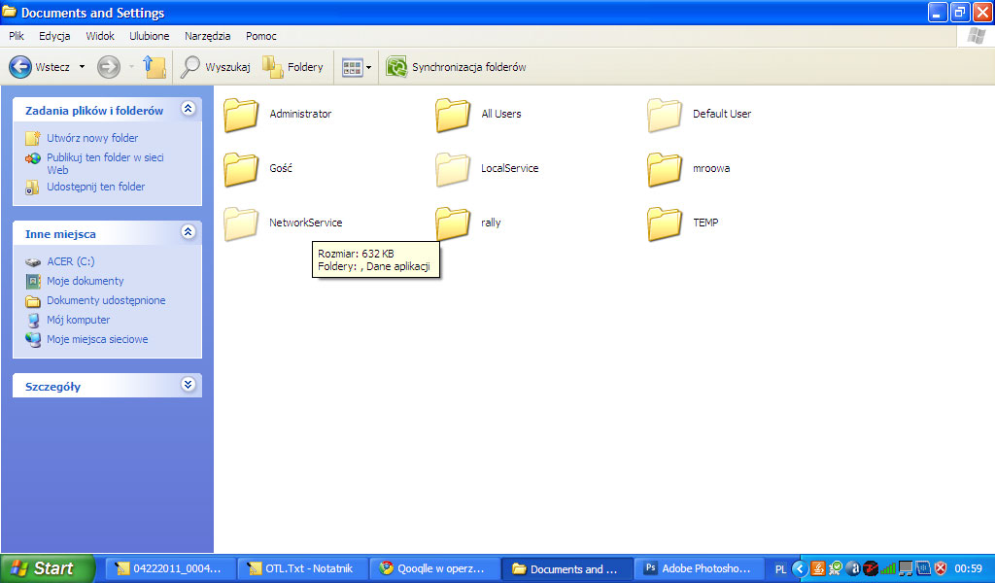Click the blue monitor tray icon
Image resolution: width=995 pixels, height=583 pixels.
(x=923, y=568)
